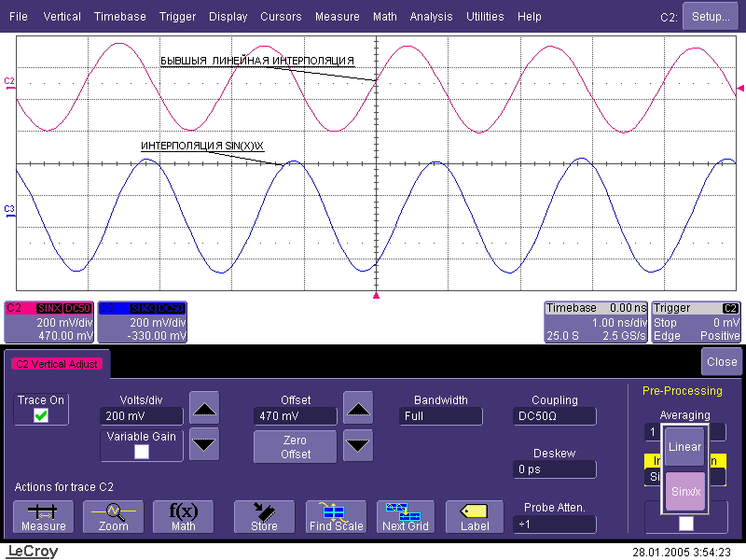Image resolution: width=746 pixels, height=560 pixels.
Task: Open the Coupling DC50Ω selector
Action: [x=555, y=416]
